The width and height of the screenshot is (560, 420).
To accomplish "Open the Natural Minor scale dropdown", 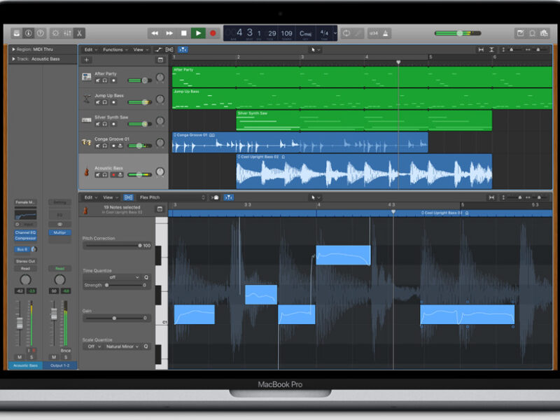I will pyautogui.click(x=120, y=346).
